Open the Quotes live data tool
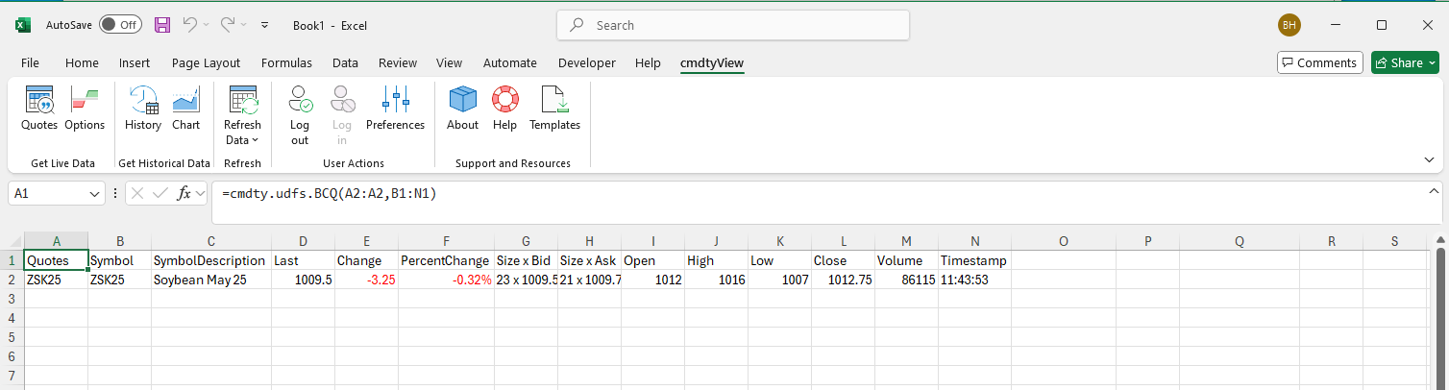 (39, 108)
